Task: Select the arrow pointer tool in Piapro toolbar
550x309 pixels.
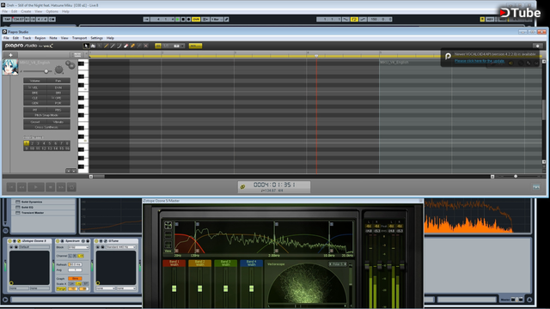Action: click(x=86, y=45)
